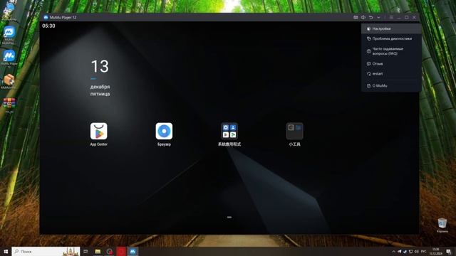Screen dimensions: 456x256
Task: Click the MuMu Player 12 logo in title bar
Action: 46,17
